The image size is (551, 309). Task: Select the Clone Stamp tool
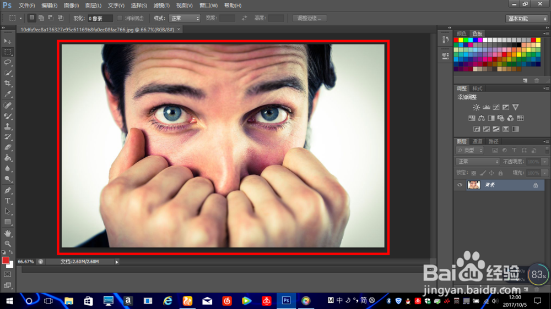8,126
